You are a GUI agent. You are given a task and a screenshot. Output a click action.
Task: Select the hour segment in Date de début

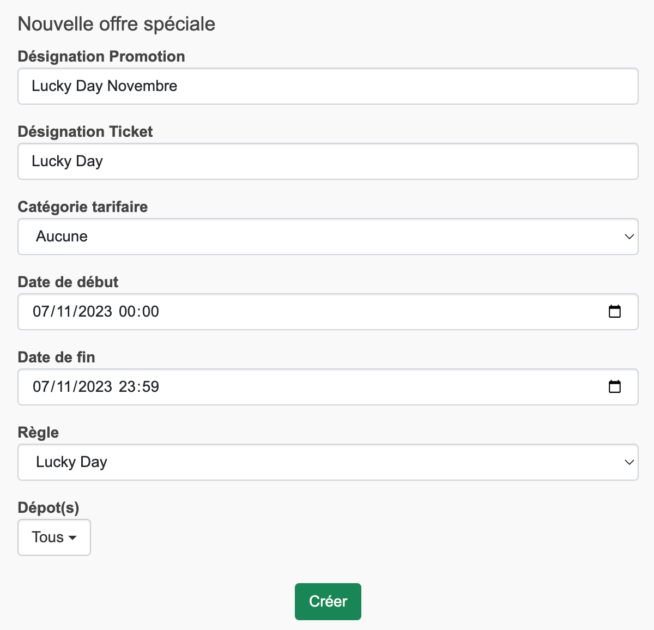[x=127, y=312]
